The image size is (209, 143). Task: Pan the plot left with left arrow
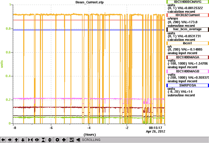click(3, 140)
